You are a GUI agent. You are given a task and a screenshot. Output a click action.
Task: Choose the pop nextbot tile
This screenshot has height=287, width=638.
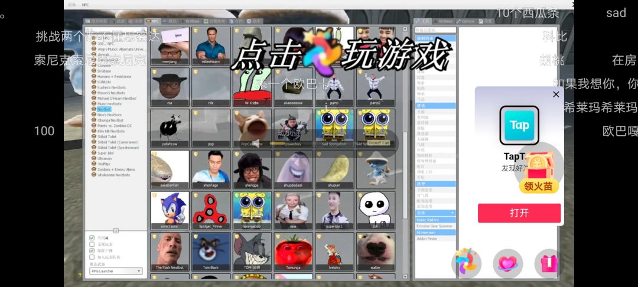(x=211, y=128)
